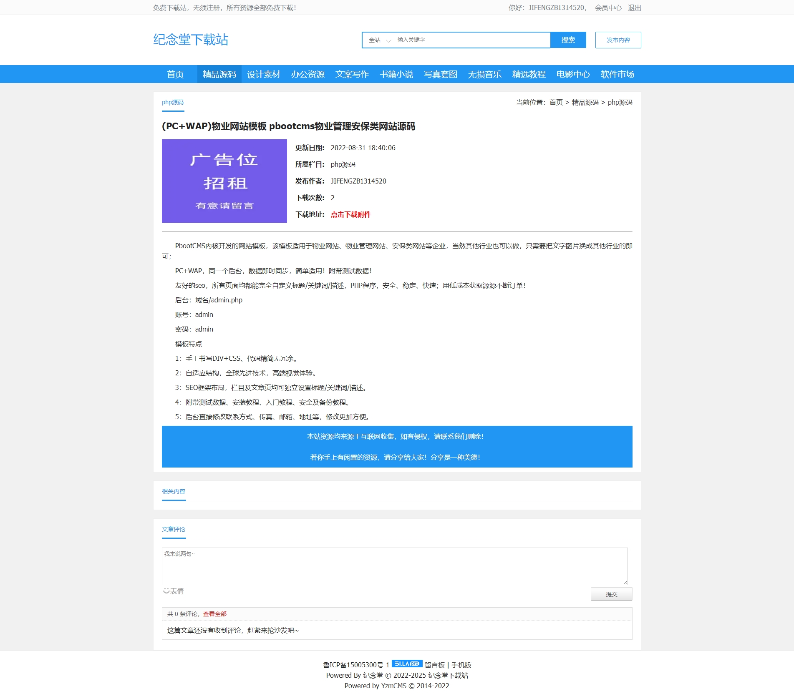The height and width of the screenshot is (699, 794).
Task: Open the 精选教程 nav item
Action: coord(529,74)
